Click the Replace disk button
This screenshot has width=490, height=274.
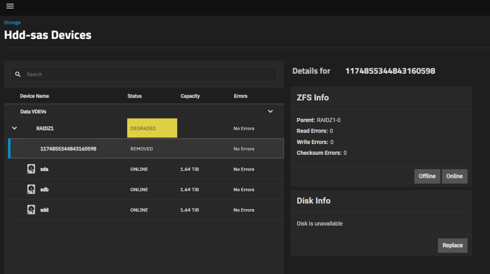452,246
